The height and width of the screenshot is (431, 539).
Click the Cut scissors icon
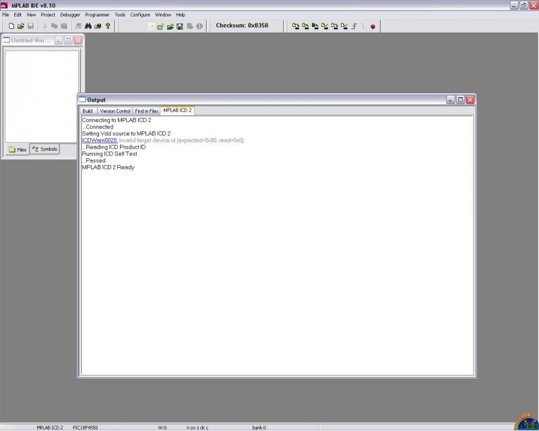(x=45, y=26)
